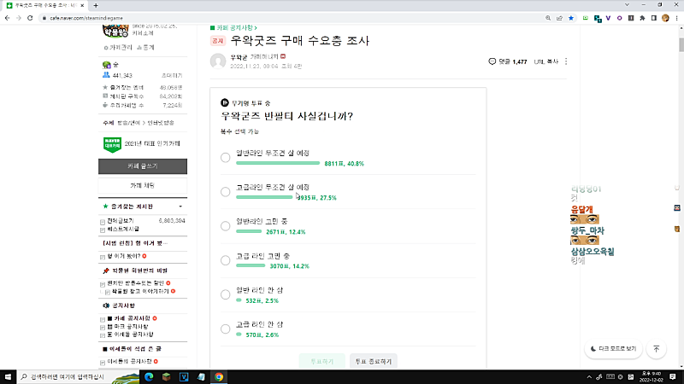The image size is (684, 384).
Task: Open the Chrome three-dot menu
Action: click(x=676, y=18)
